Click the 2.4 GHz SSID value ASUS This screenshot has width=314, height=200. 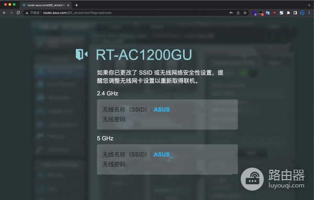coord(162,110)
